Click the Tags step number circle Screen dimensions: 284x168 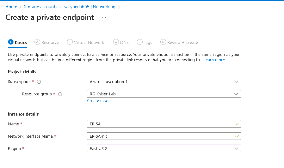point(139,42)
